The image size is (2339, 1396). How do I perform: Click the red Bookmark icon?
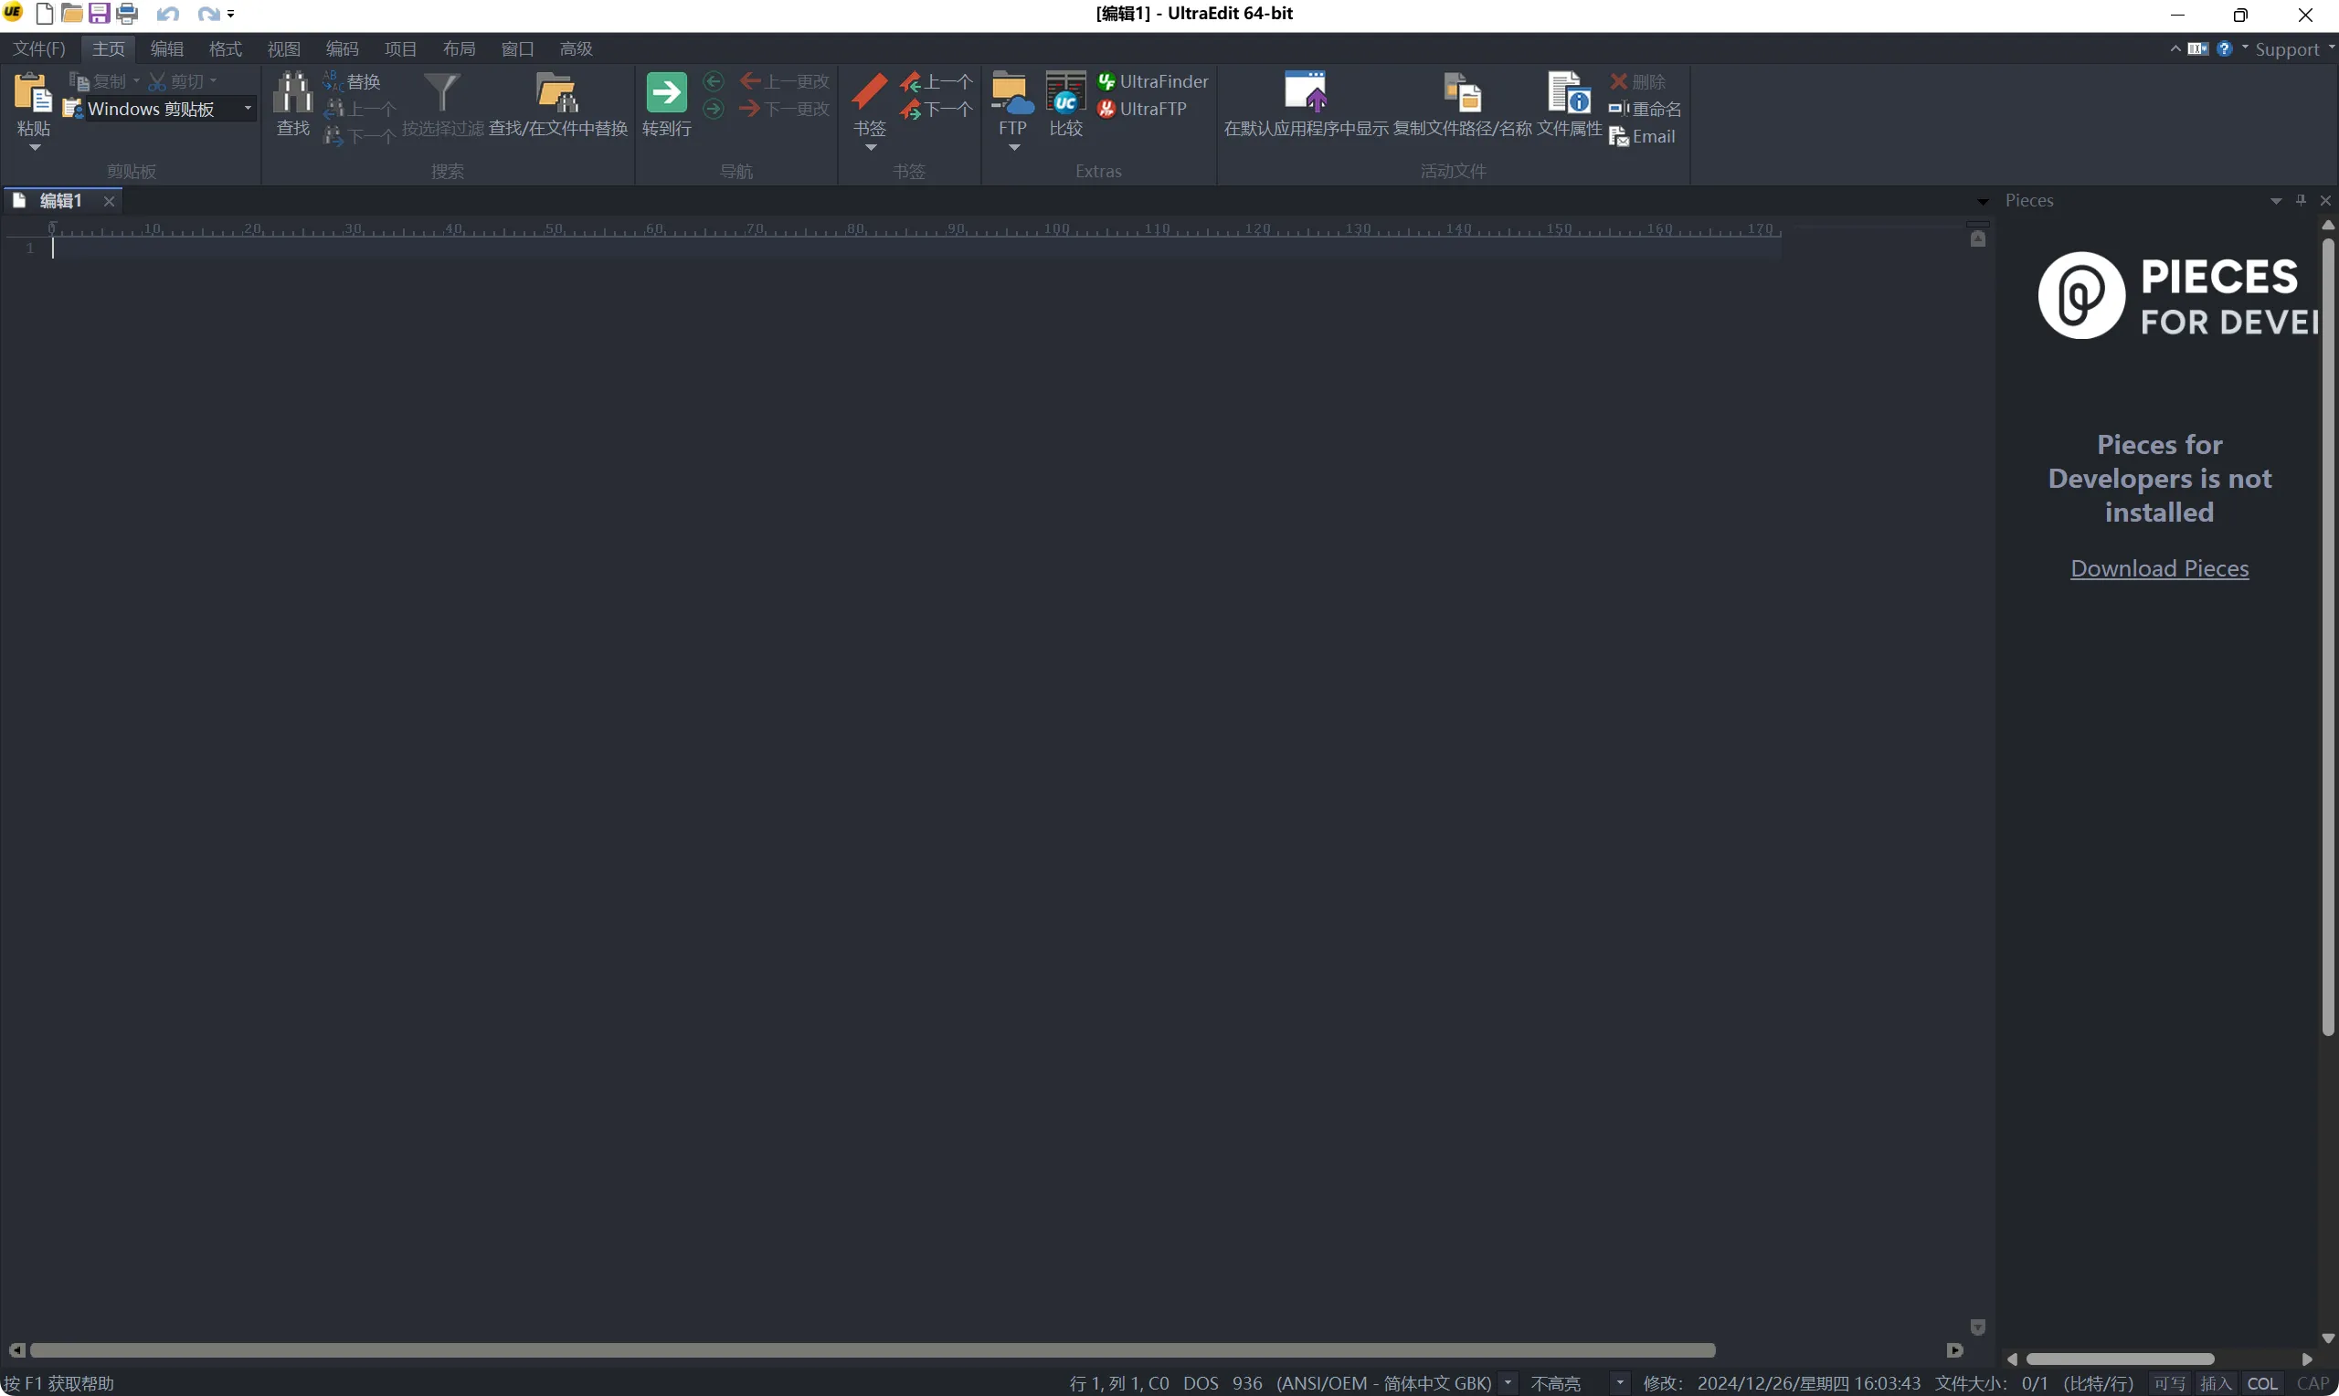click(869, 91)
